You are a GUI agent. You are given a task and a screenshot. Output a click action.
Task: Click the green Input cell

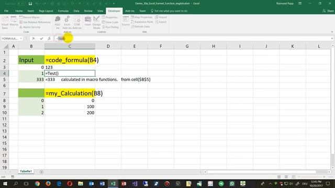pyautogui.click(x=31, y=60)
